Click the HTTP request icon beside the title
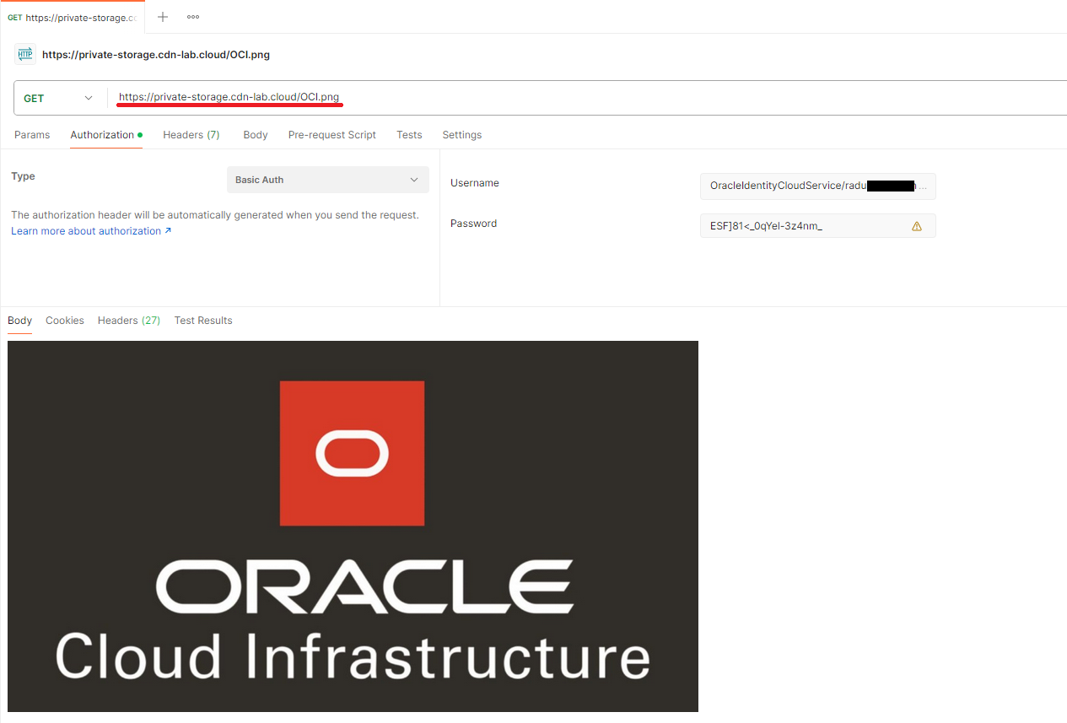Image resolution: width=1067 pixels, height=723 pixels. coord(25,55)
